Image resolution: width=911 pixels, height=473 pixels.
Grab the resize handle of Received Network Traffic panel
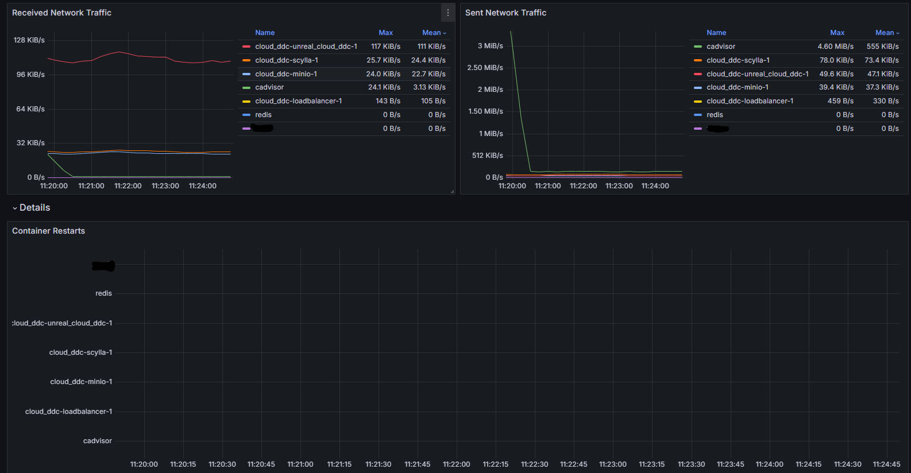[452, 191]
